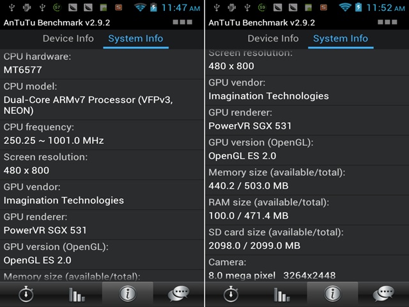Tap the CPU frequency 250.25 ~ 1001.0 MHz row

click(x=102, y=135)
